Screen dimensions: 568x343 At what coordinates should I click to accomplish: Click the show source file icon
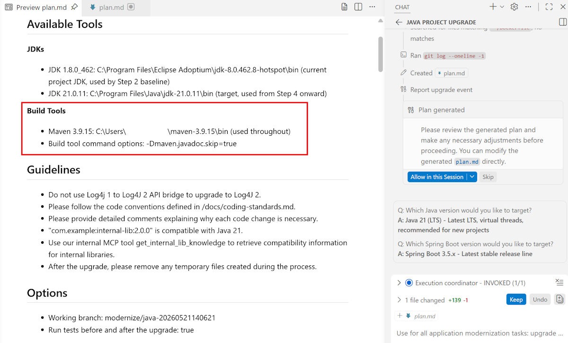[345, 7]
